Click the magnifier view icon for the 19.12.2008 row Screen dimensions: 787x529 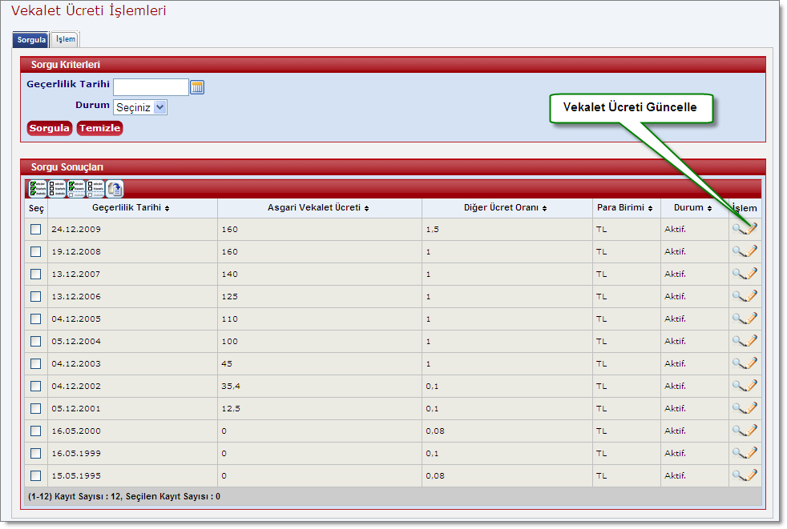click(x=739, y=251)
